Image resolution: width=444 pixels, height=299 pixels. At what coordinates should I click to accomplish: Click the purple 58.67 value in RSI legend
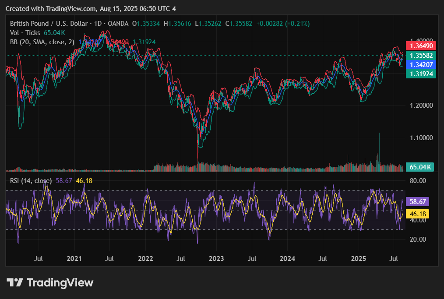tap(64, 181)
